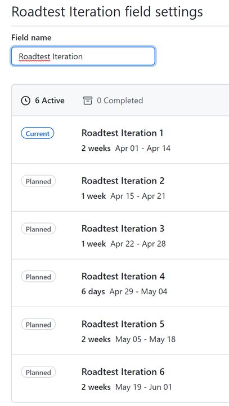Click the Planned badge for Roadtest Iteration 2
Image resolution: width=229 pixels, height=406 pixels.
[x=38, y=181]
